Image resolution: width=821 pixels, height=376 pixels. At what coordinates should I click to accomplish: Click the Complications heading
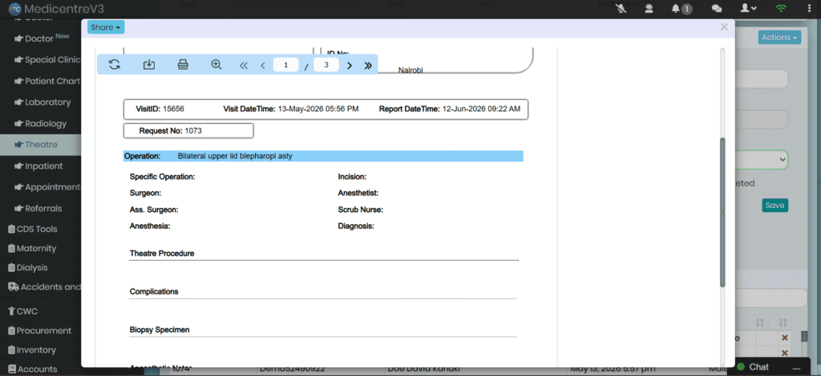[154, 291]
